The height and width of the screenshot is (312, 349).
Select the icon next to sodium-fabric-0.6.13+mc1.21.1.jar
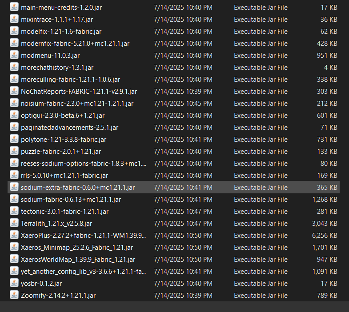tap(14, 199)
